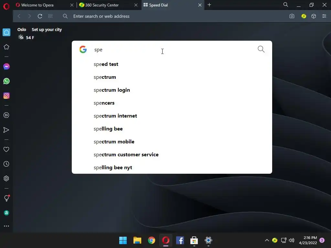Viewport: 331px width, 248px height.
Task: Open Pinboards heart icon in the sidebar
Action: 6,149
